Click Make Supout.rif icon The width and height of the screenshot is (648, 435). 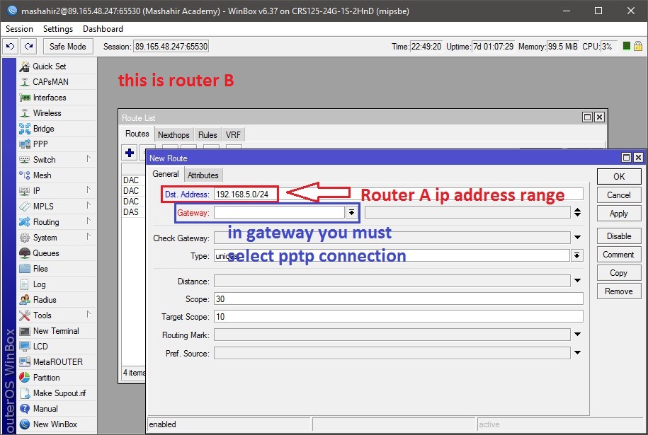pos(25,393)
